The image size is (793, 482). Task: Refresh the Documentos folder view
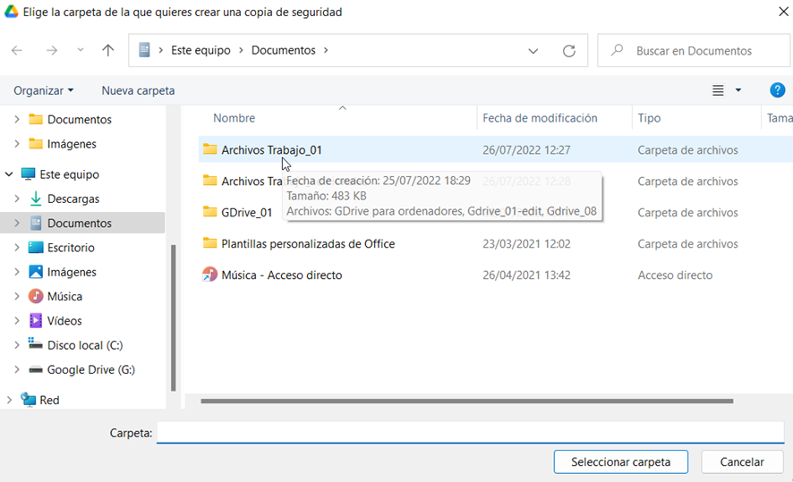(x=568, y=51)
